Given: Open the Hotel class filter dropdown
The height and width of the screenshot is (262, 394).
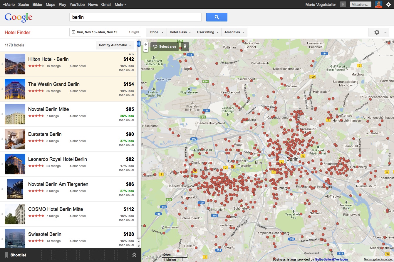Looking at the screenshot, I should [x=180, y=32].
